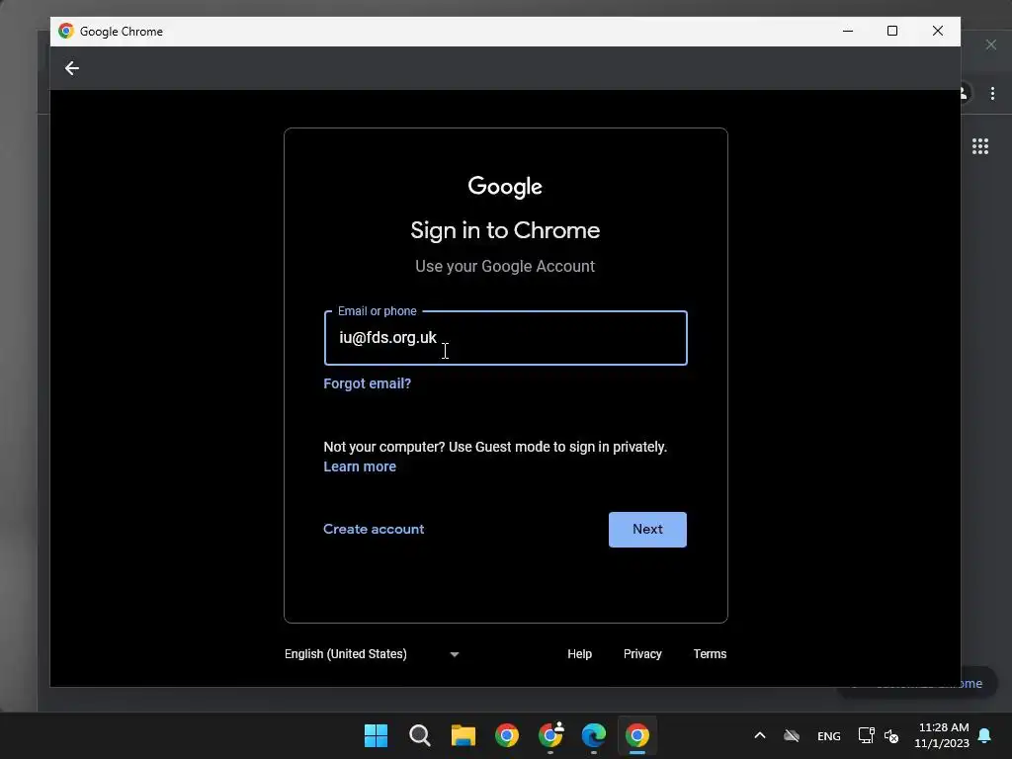Minimize the Google Chrome sign-in window
The image size is (1012, 759).
[848, 31]
